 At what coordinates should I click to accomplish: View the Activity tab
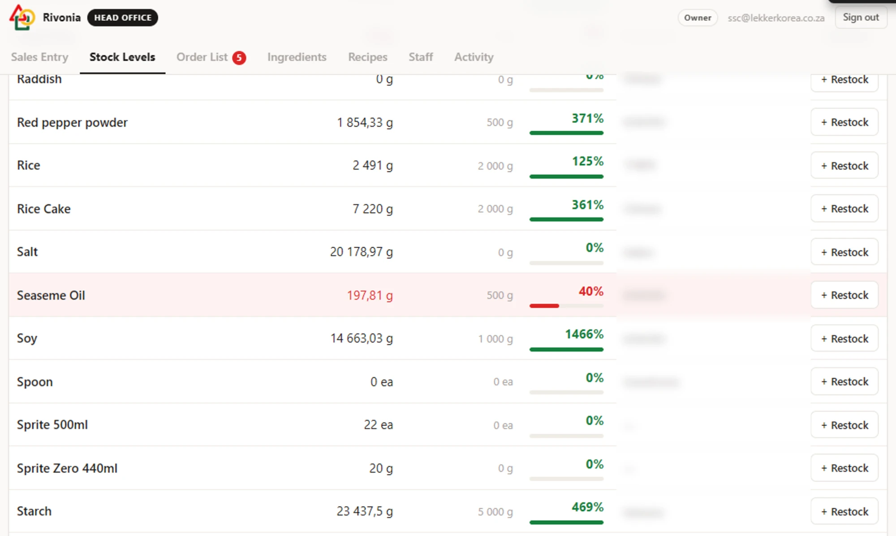pos(474,57)
